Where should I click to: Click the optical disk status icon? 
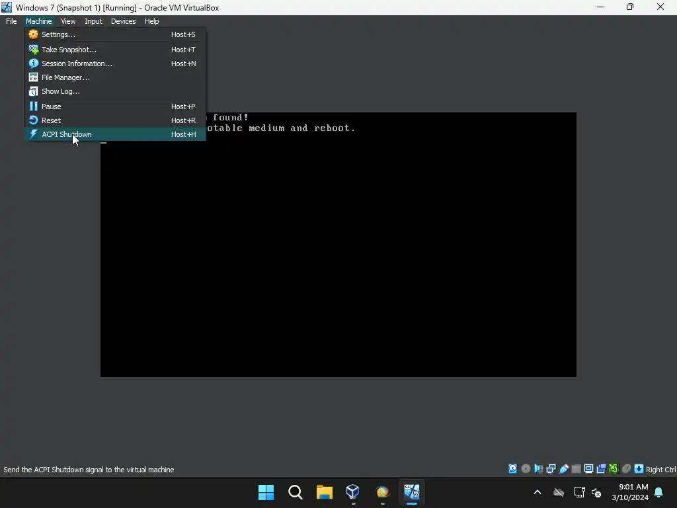[x=526, y=469]
